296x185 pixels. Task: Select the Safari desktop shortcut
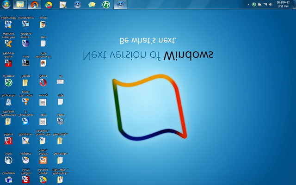click(61, 120)
